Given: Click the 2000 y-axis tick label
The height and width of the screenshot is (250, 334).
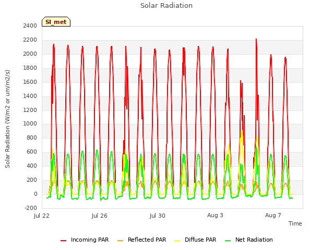Looking at the screenshot, I should coord(30,54).
